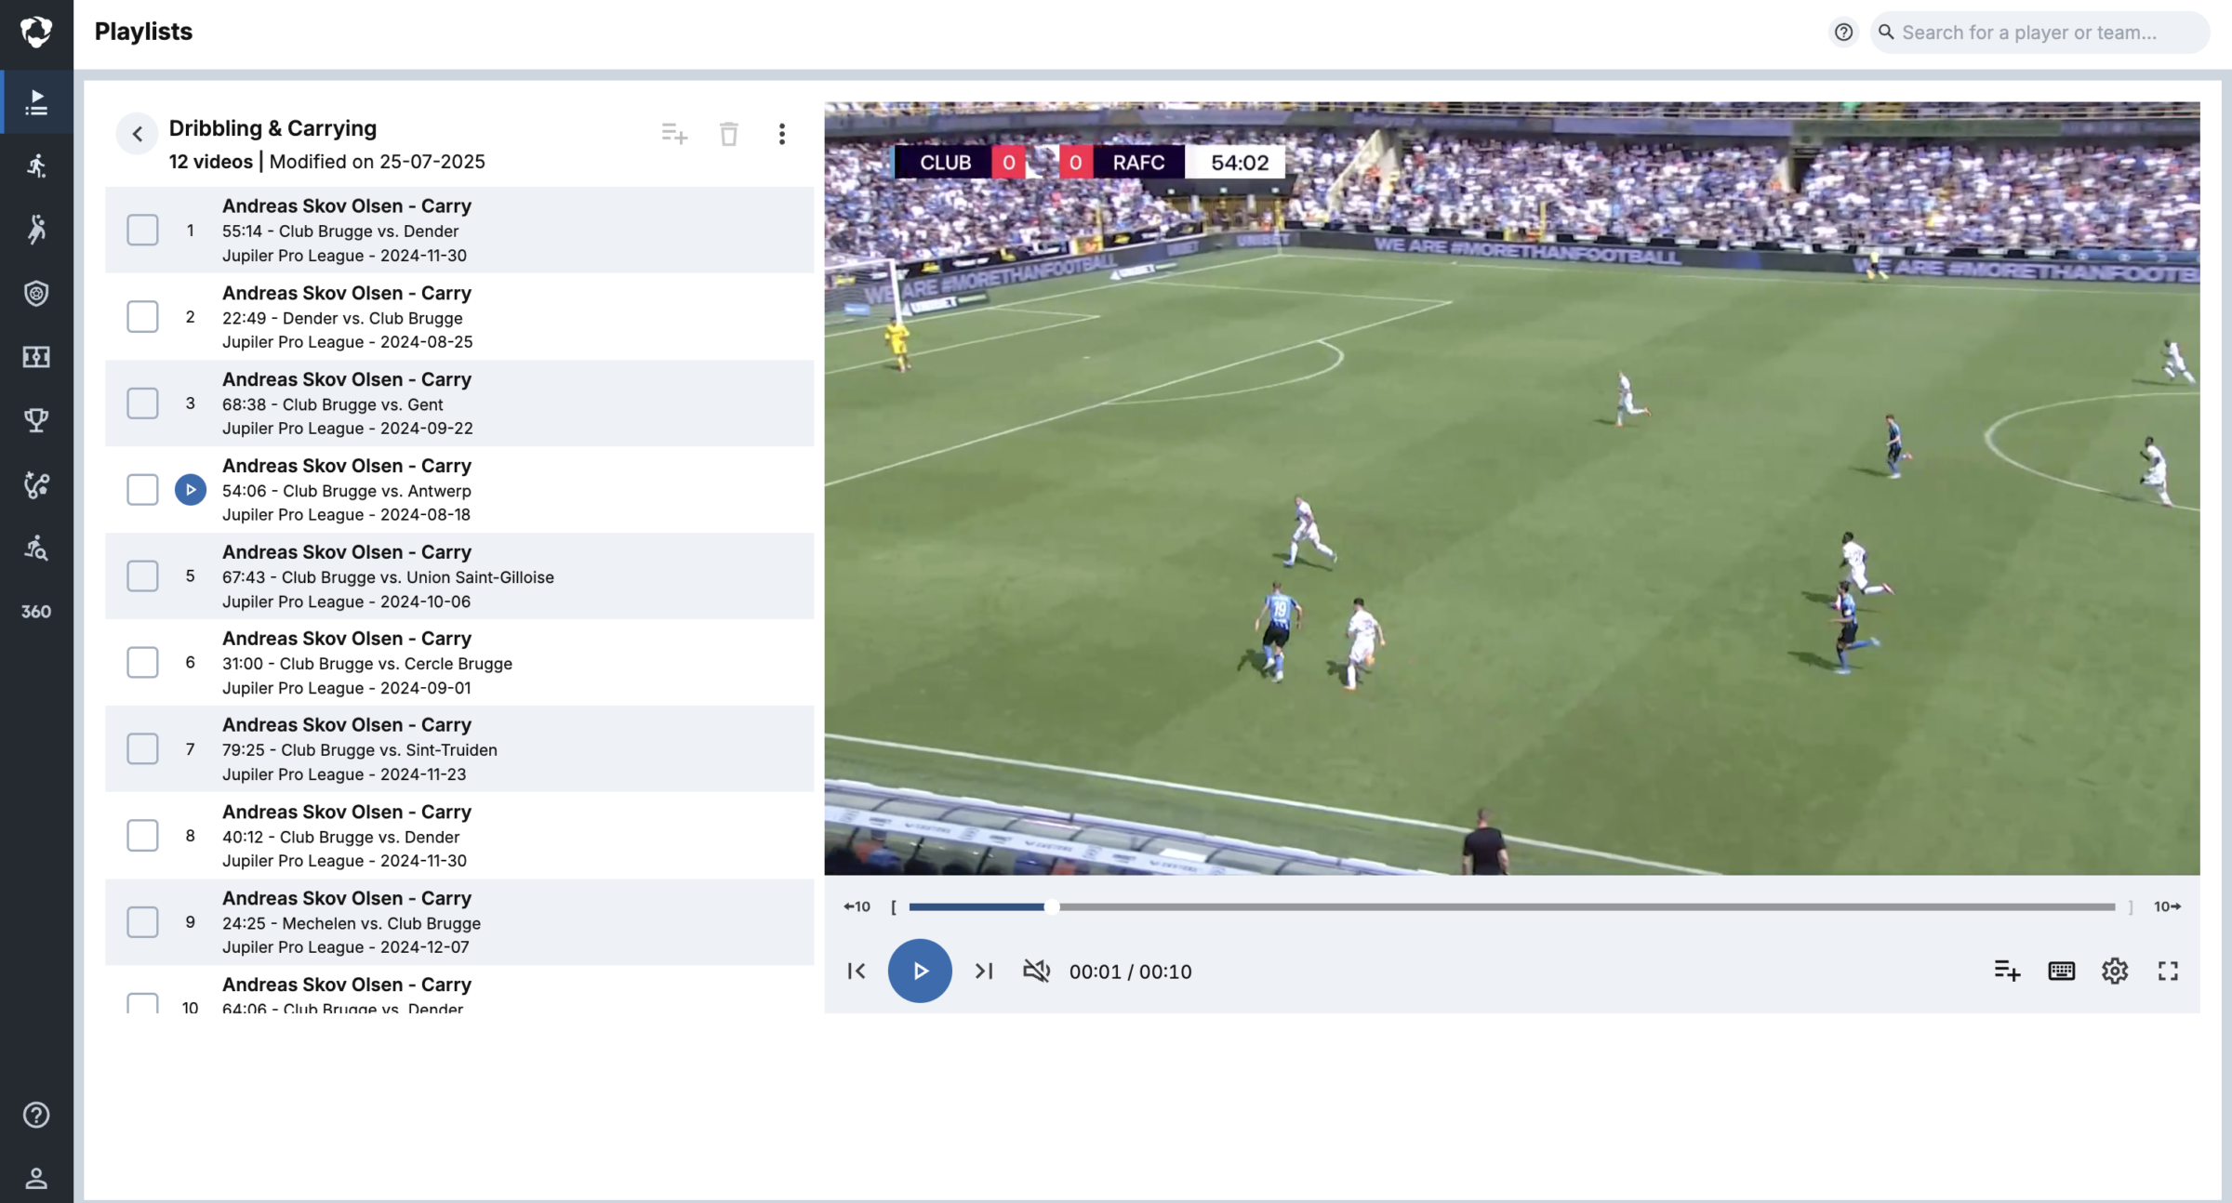Open the 360 section in the sidebar
2232x1203 pixels.
[x=36, y=611]
